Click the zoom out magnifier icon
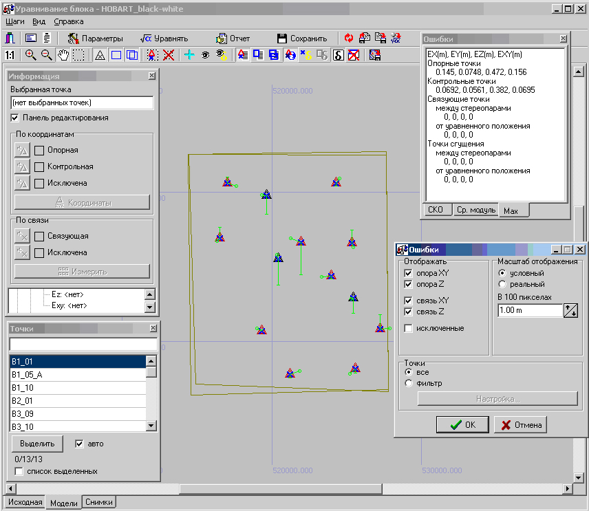 click(46, 56)
